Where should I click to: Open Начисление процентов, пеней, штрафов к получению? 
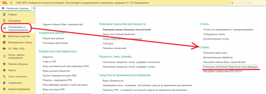click(131, 62)
